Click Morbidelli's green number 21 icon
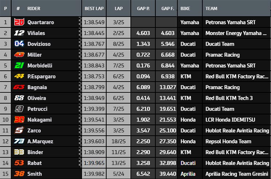Viewport: 271px width, 179px height. 19,65
